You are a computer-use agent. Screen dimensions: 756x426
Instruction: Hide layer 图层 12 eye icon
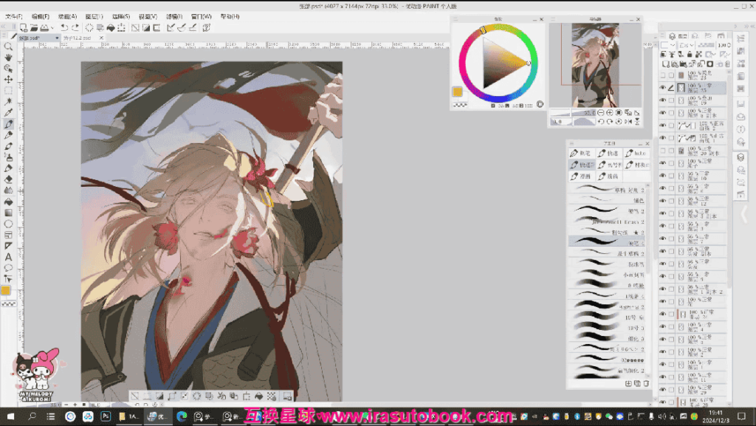(663, 201)
